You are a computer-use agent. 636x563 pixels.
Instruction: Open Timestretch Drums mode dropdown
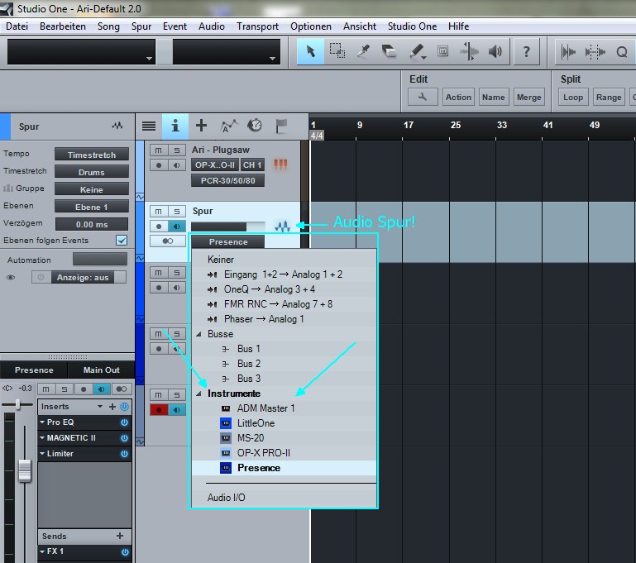coord(92,172)
